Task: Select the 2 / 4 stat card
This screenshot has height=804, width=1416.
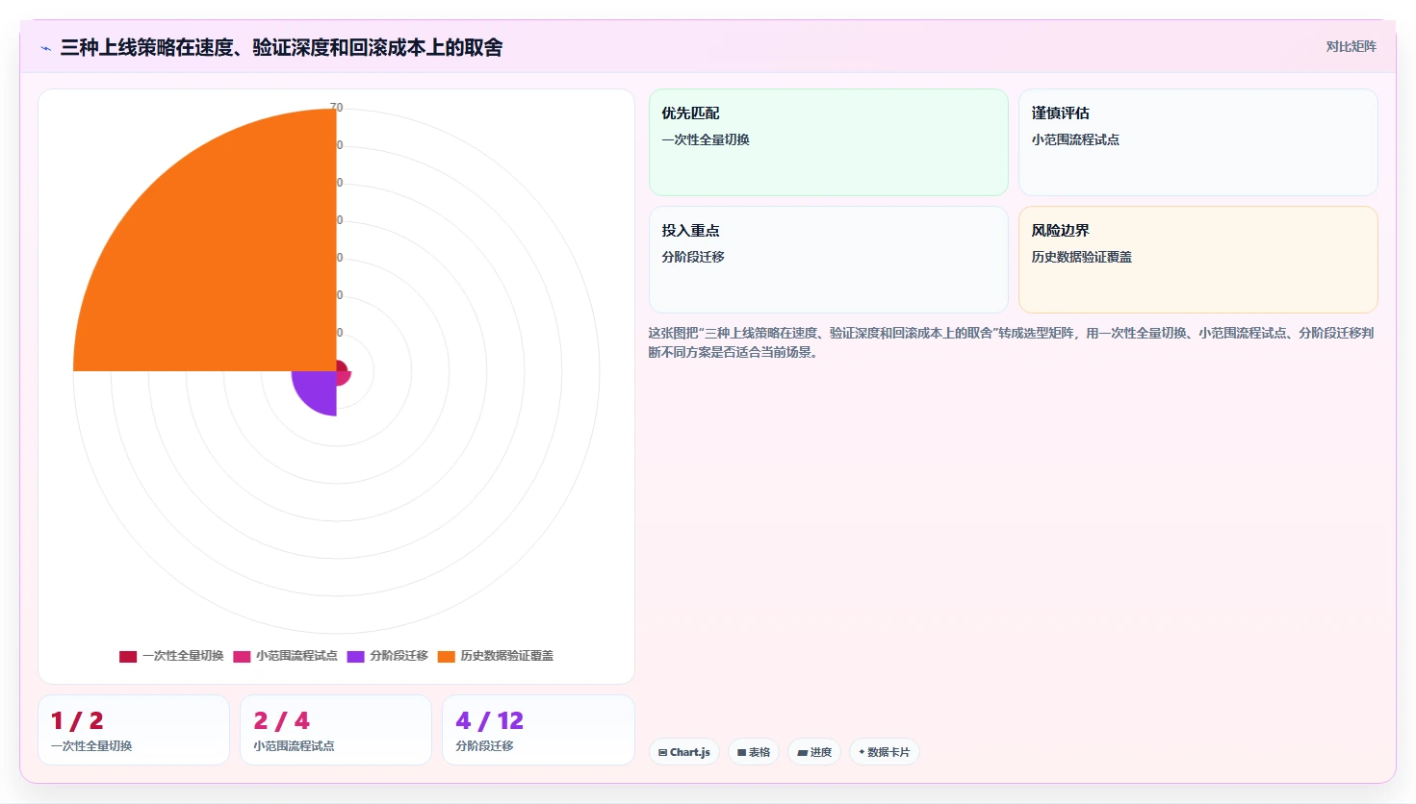Action: tap(336, 730)
